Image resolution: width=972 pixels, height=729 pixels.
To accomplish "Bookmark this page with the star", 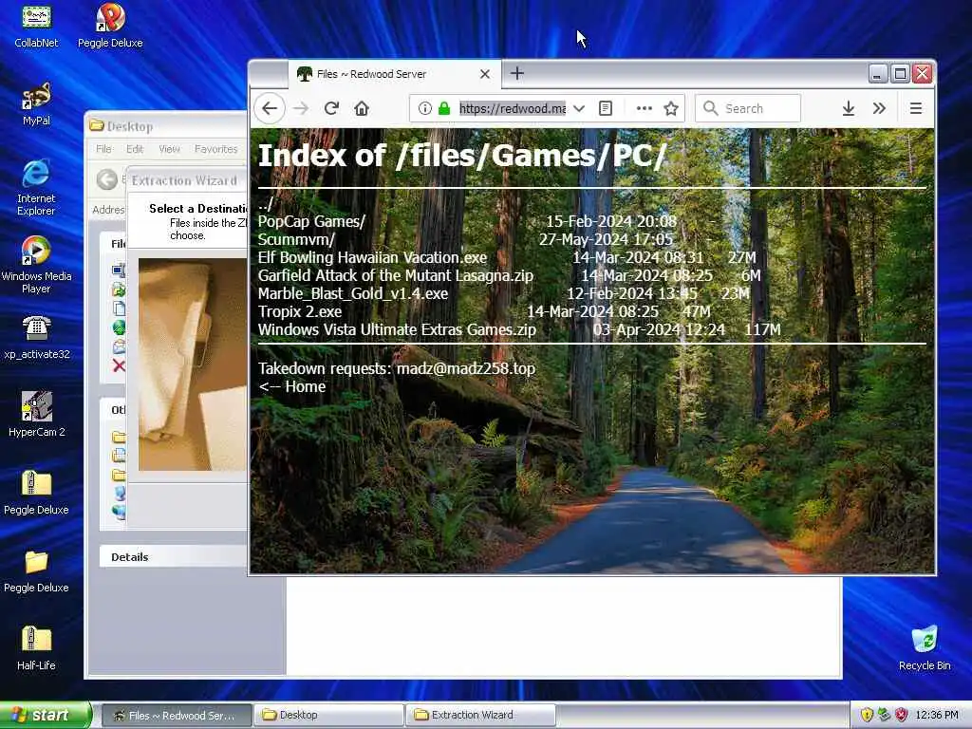I will [671, 108].
